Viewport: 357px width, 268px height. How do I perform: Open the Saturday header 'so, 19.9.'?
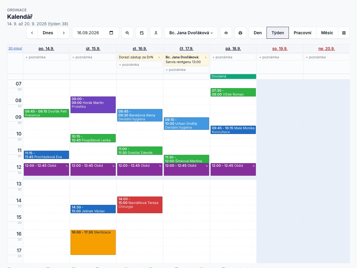[x=280, y=49]
